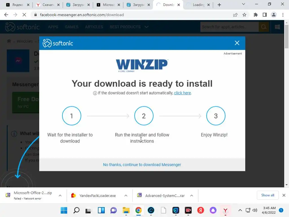Open the purple Alice assistant icon on the taskbar
This screenshot has height=217, width=289.
[213, 210]
